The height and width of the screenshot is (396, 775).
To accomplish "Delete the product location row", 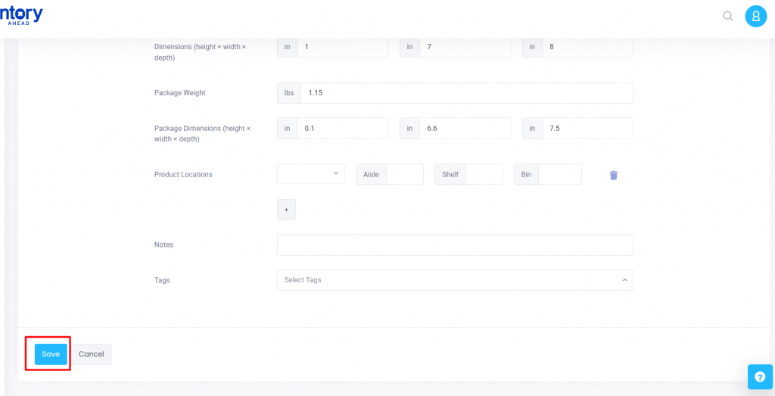I will pos(613,175).
